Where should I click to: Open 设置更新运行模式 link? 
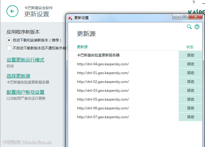click(25, 60)
